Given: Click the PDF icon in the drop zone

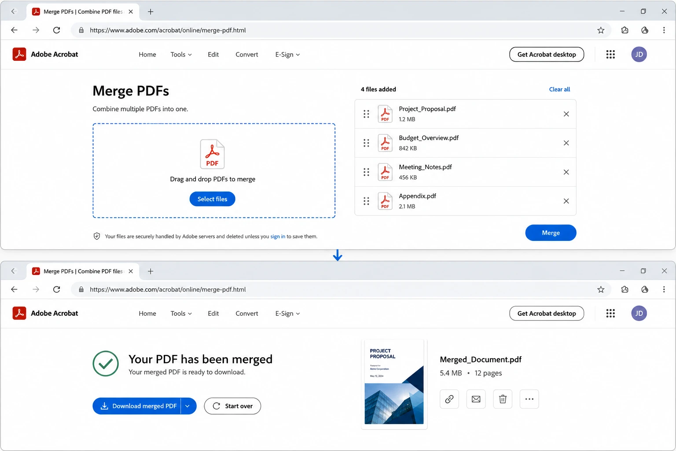Looking at the screenshot, I should pyautogui.click(x=212, y=154).
